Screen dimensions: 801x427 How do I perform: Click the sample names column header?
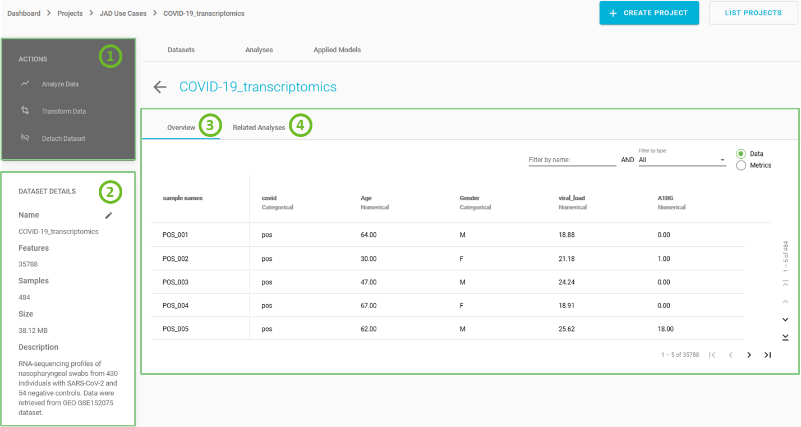coord(183,198)
